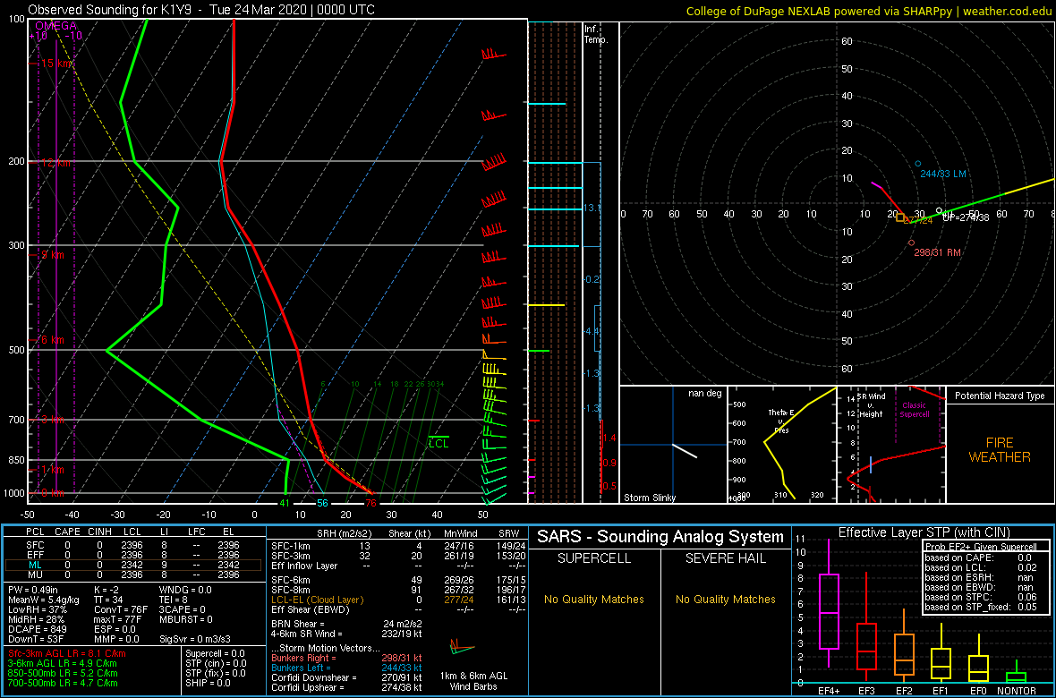Click the SFC parcel row

133,546
